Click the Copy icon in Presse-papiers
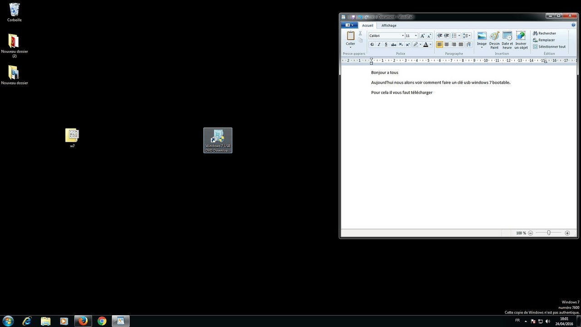This screenshot has height=327, width=581. coord(360,40)
